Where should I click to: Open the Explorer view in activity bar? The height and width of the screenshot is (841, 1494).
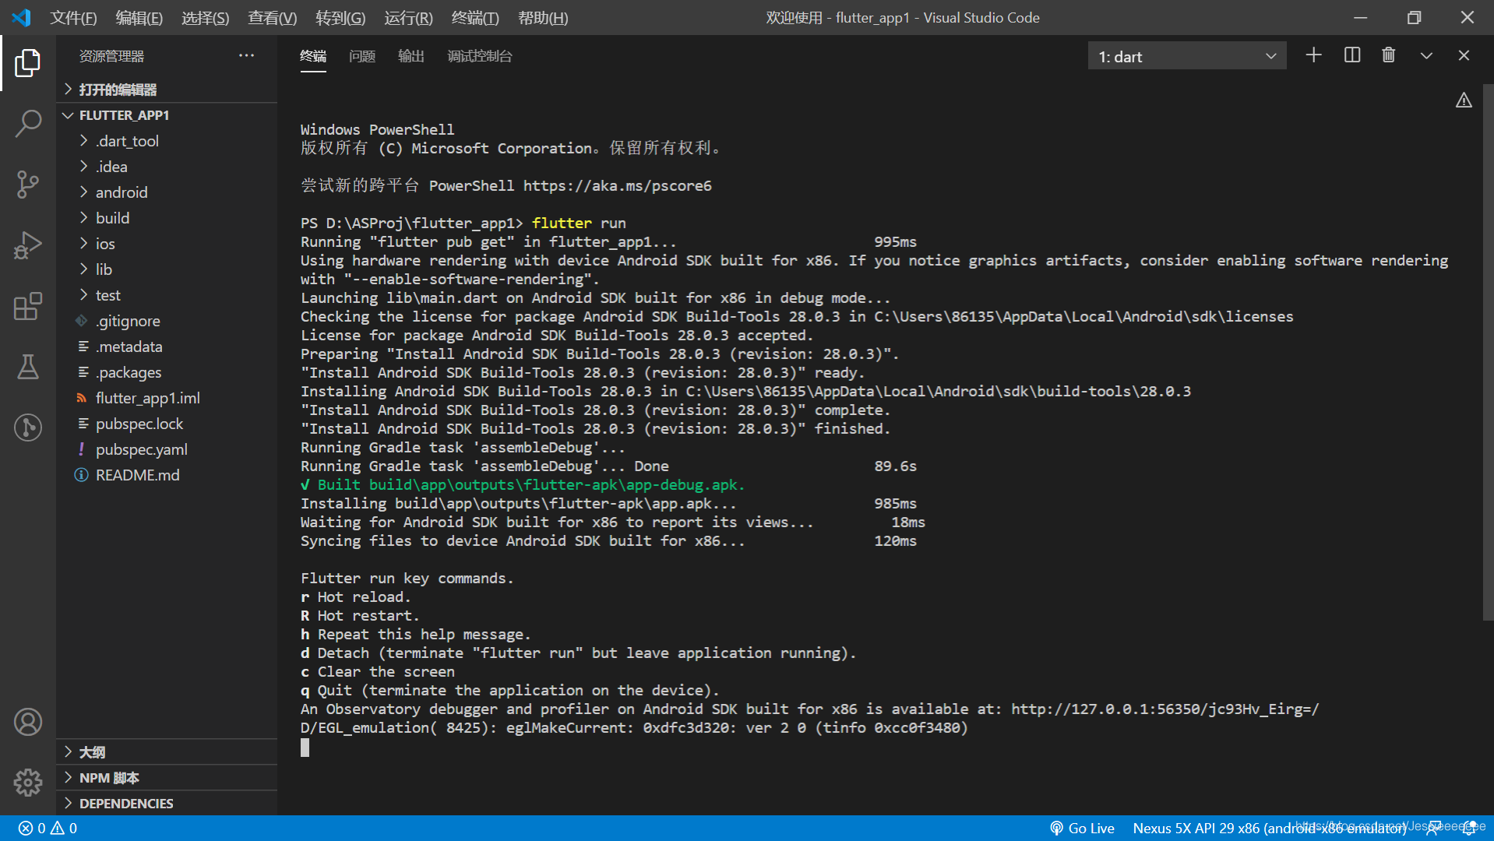(28, 63)
